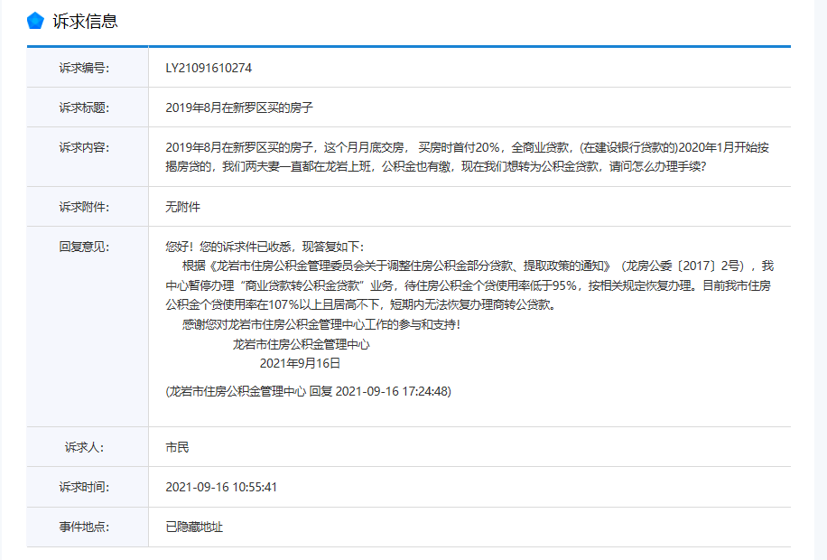Image resolution: width=827 pixels, height=560 pixels.
Task: Select the 诉求编号 row label
Action: pyautogui.click(x=84, y=68)
